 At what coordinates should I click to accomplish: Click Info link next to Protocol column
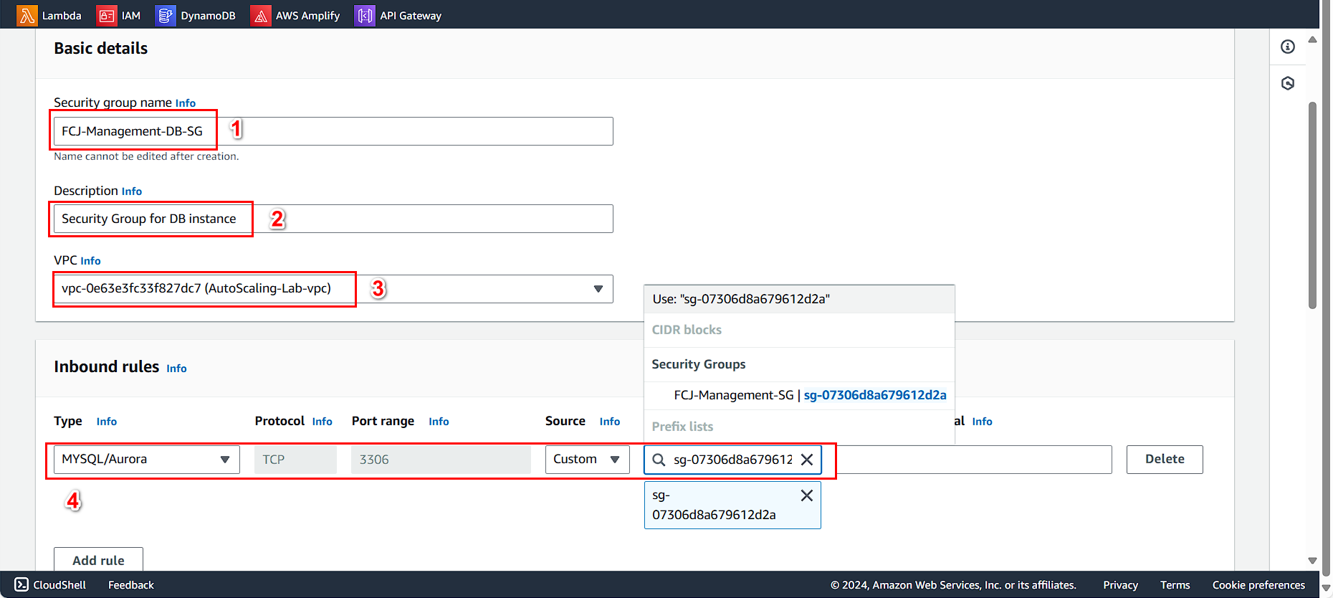322,422
